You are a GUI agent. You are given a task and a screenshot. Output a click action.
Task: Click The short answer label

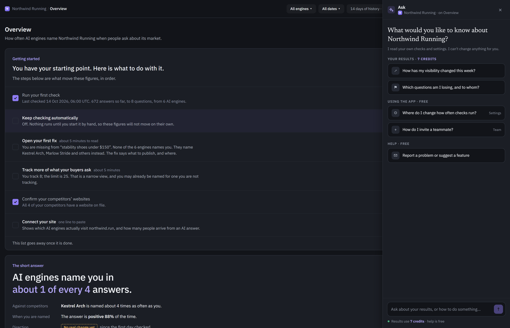28,266
